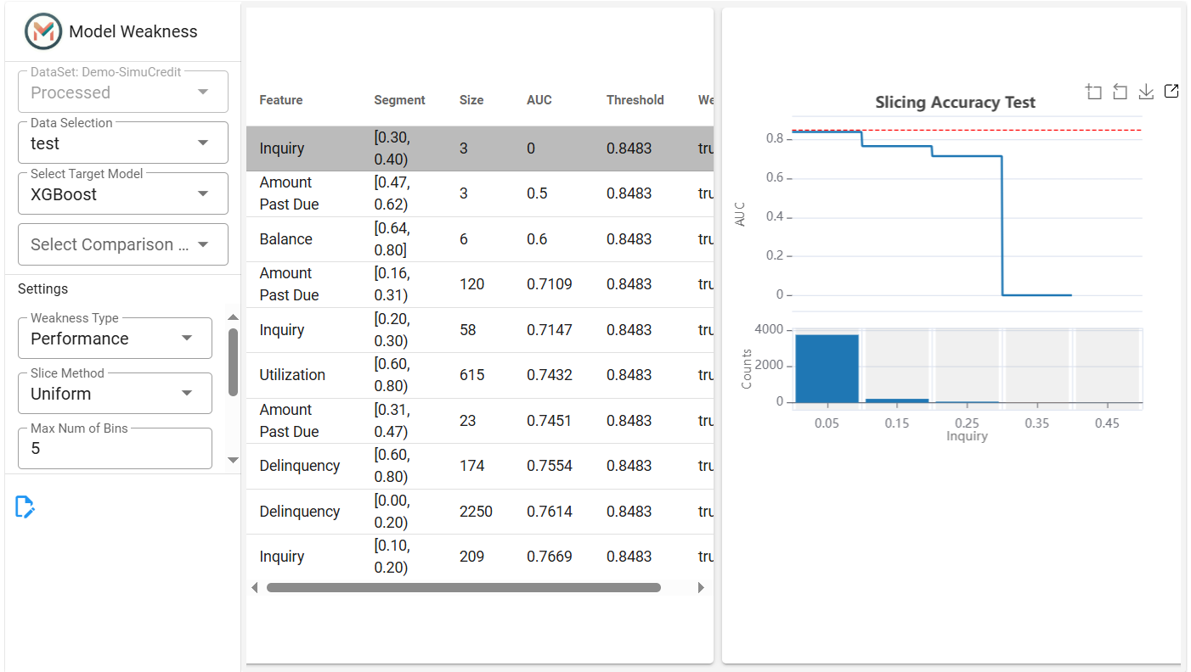Open the Slice Method dropdown
The image size is (1191, 672).
tap(116, 394)
